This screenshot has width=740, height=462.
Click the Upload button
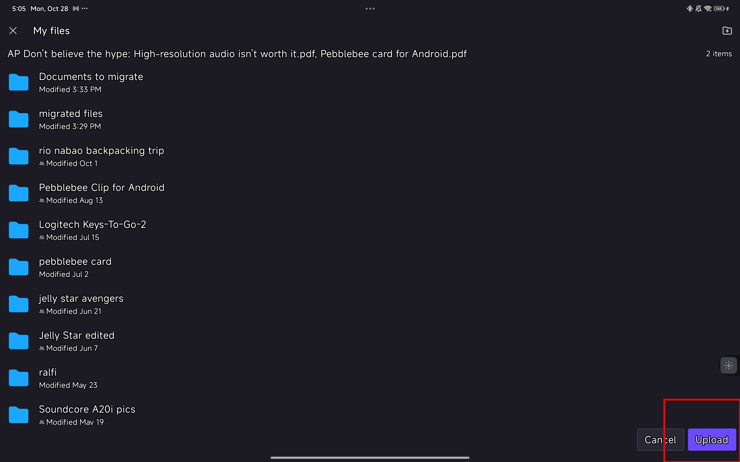click(712, 439)
